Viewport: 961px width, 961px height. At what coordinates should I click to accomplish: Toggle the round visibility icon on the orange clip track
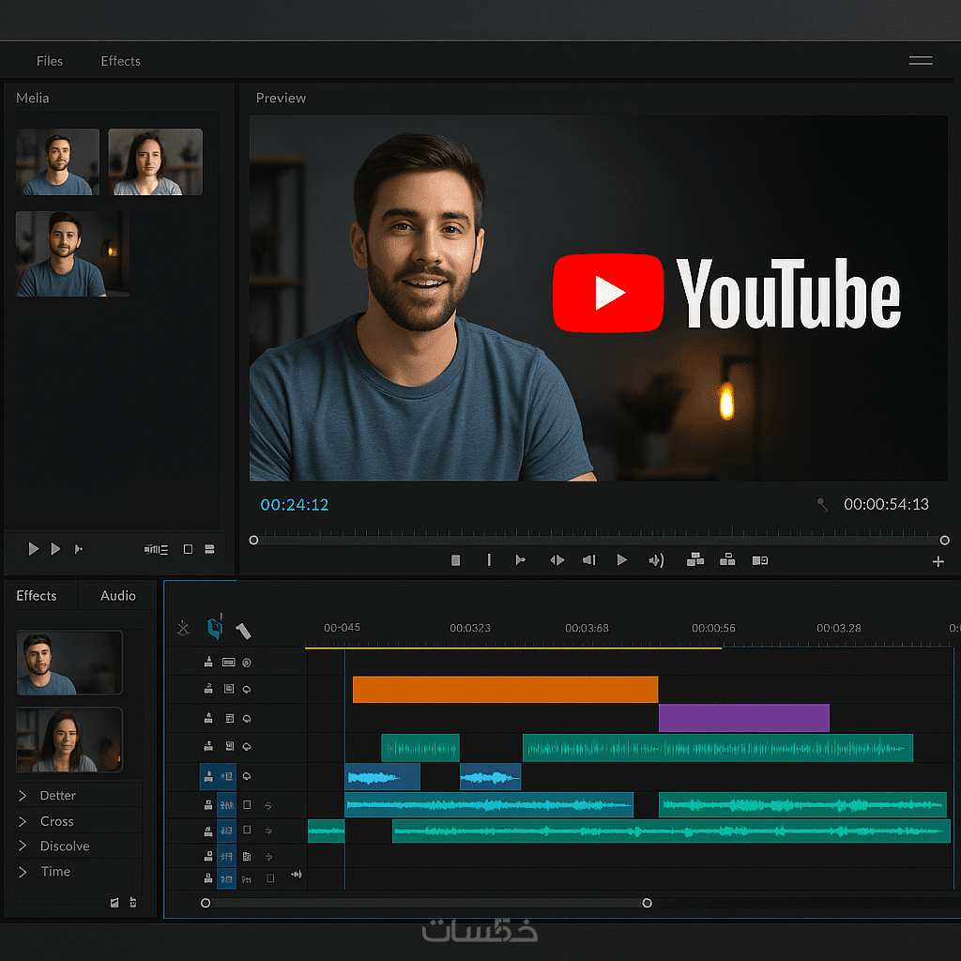pyautogui.click(x=247, y=690)
